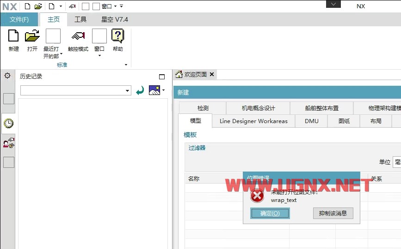The height and width of the screenshot is (249, 401).
Task: Click the New file icon in quick access toolbar
Action: [27, 6]
